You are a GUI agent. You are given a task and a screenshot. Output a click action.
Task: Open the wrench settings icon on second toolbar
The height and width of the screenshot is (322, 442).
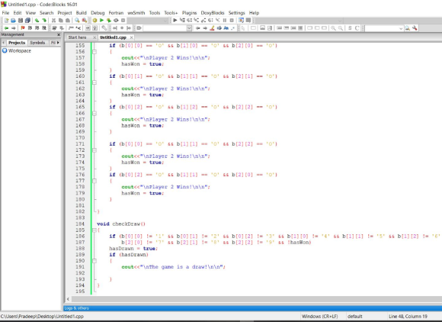coord(415,28)
